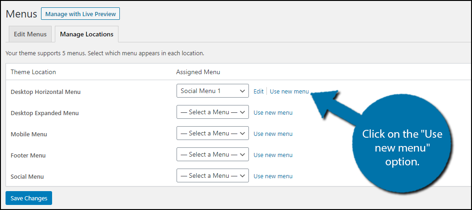Click the Mobile Menu location label
Screen dimensions: 472x210
[x=29, y=134]
